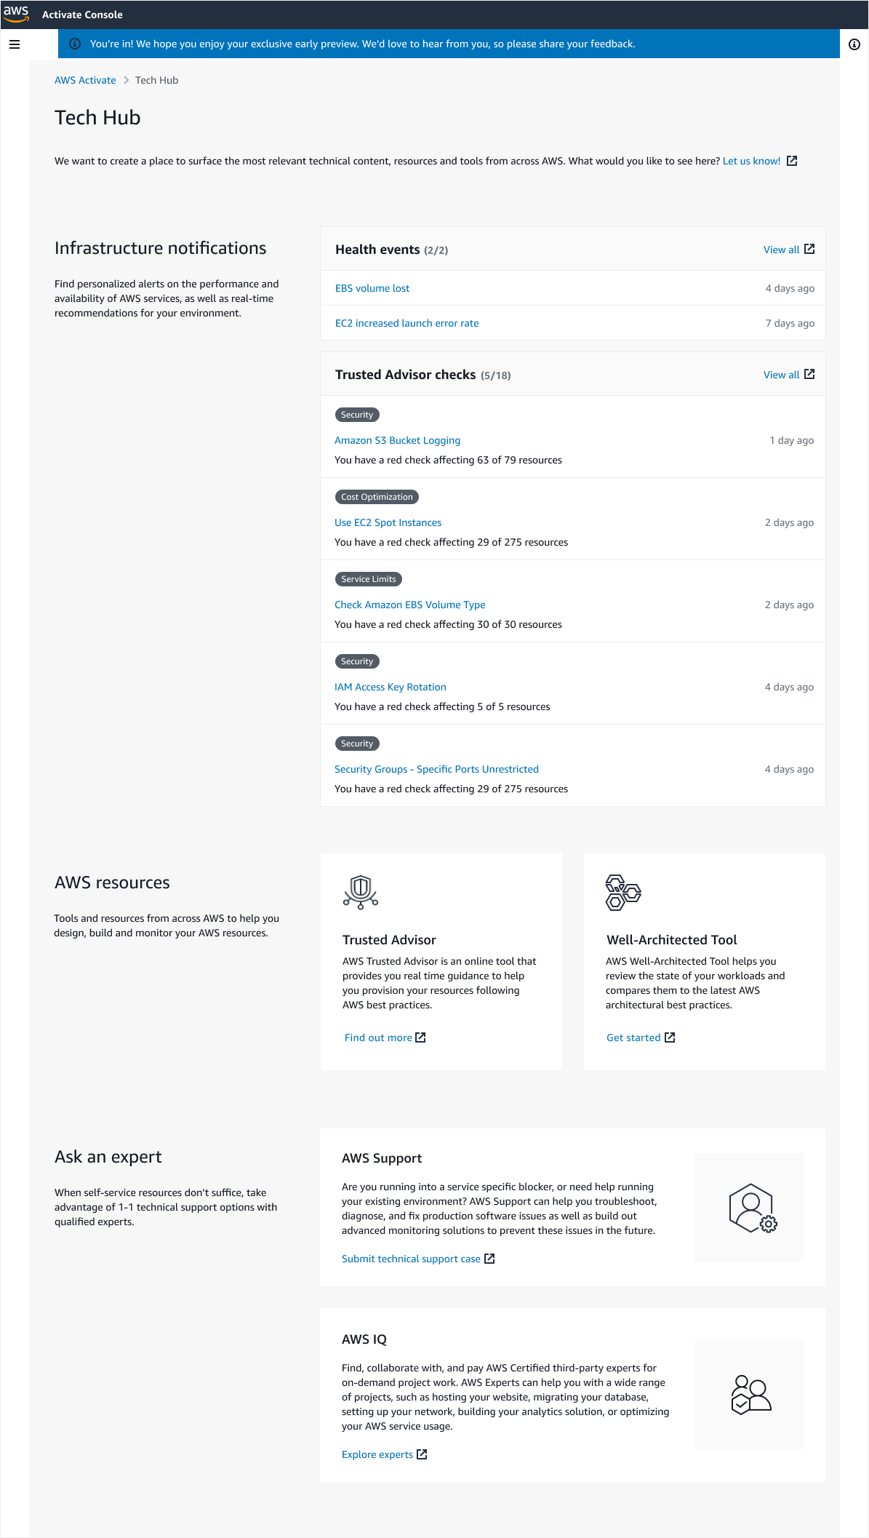Viewport: 869px width, 1538px height.
Task: Click the Let us know! link
Action: (751, 161)
